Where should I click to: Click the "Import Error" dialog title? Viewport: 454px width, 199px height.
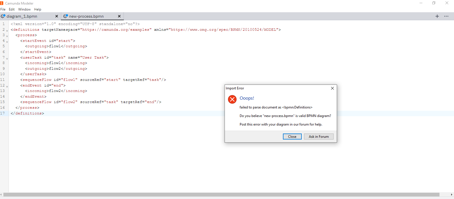pos(235,88)
